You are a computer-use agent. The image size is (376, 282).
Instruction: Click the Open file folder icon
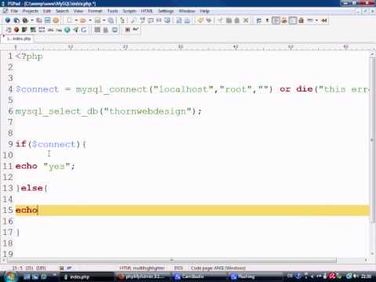point(83,20)
